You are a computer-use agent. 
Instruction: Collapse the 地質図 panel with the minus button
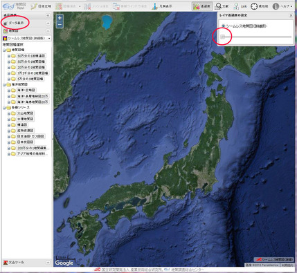[48, 30]
